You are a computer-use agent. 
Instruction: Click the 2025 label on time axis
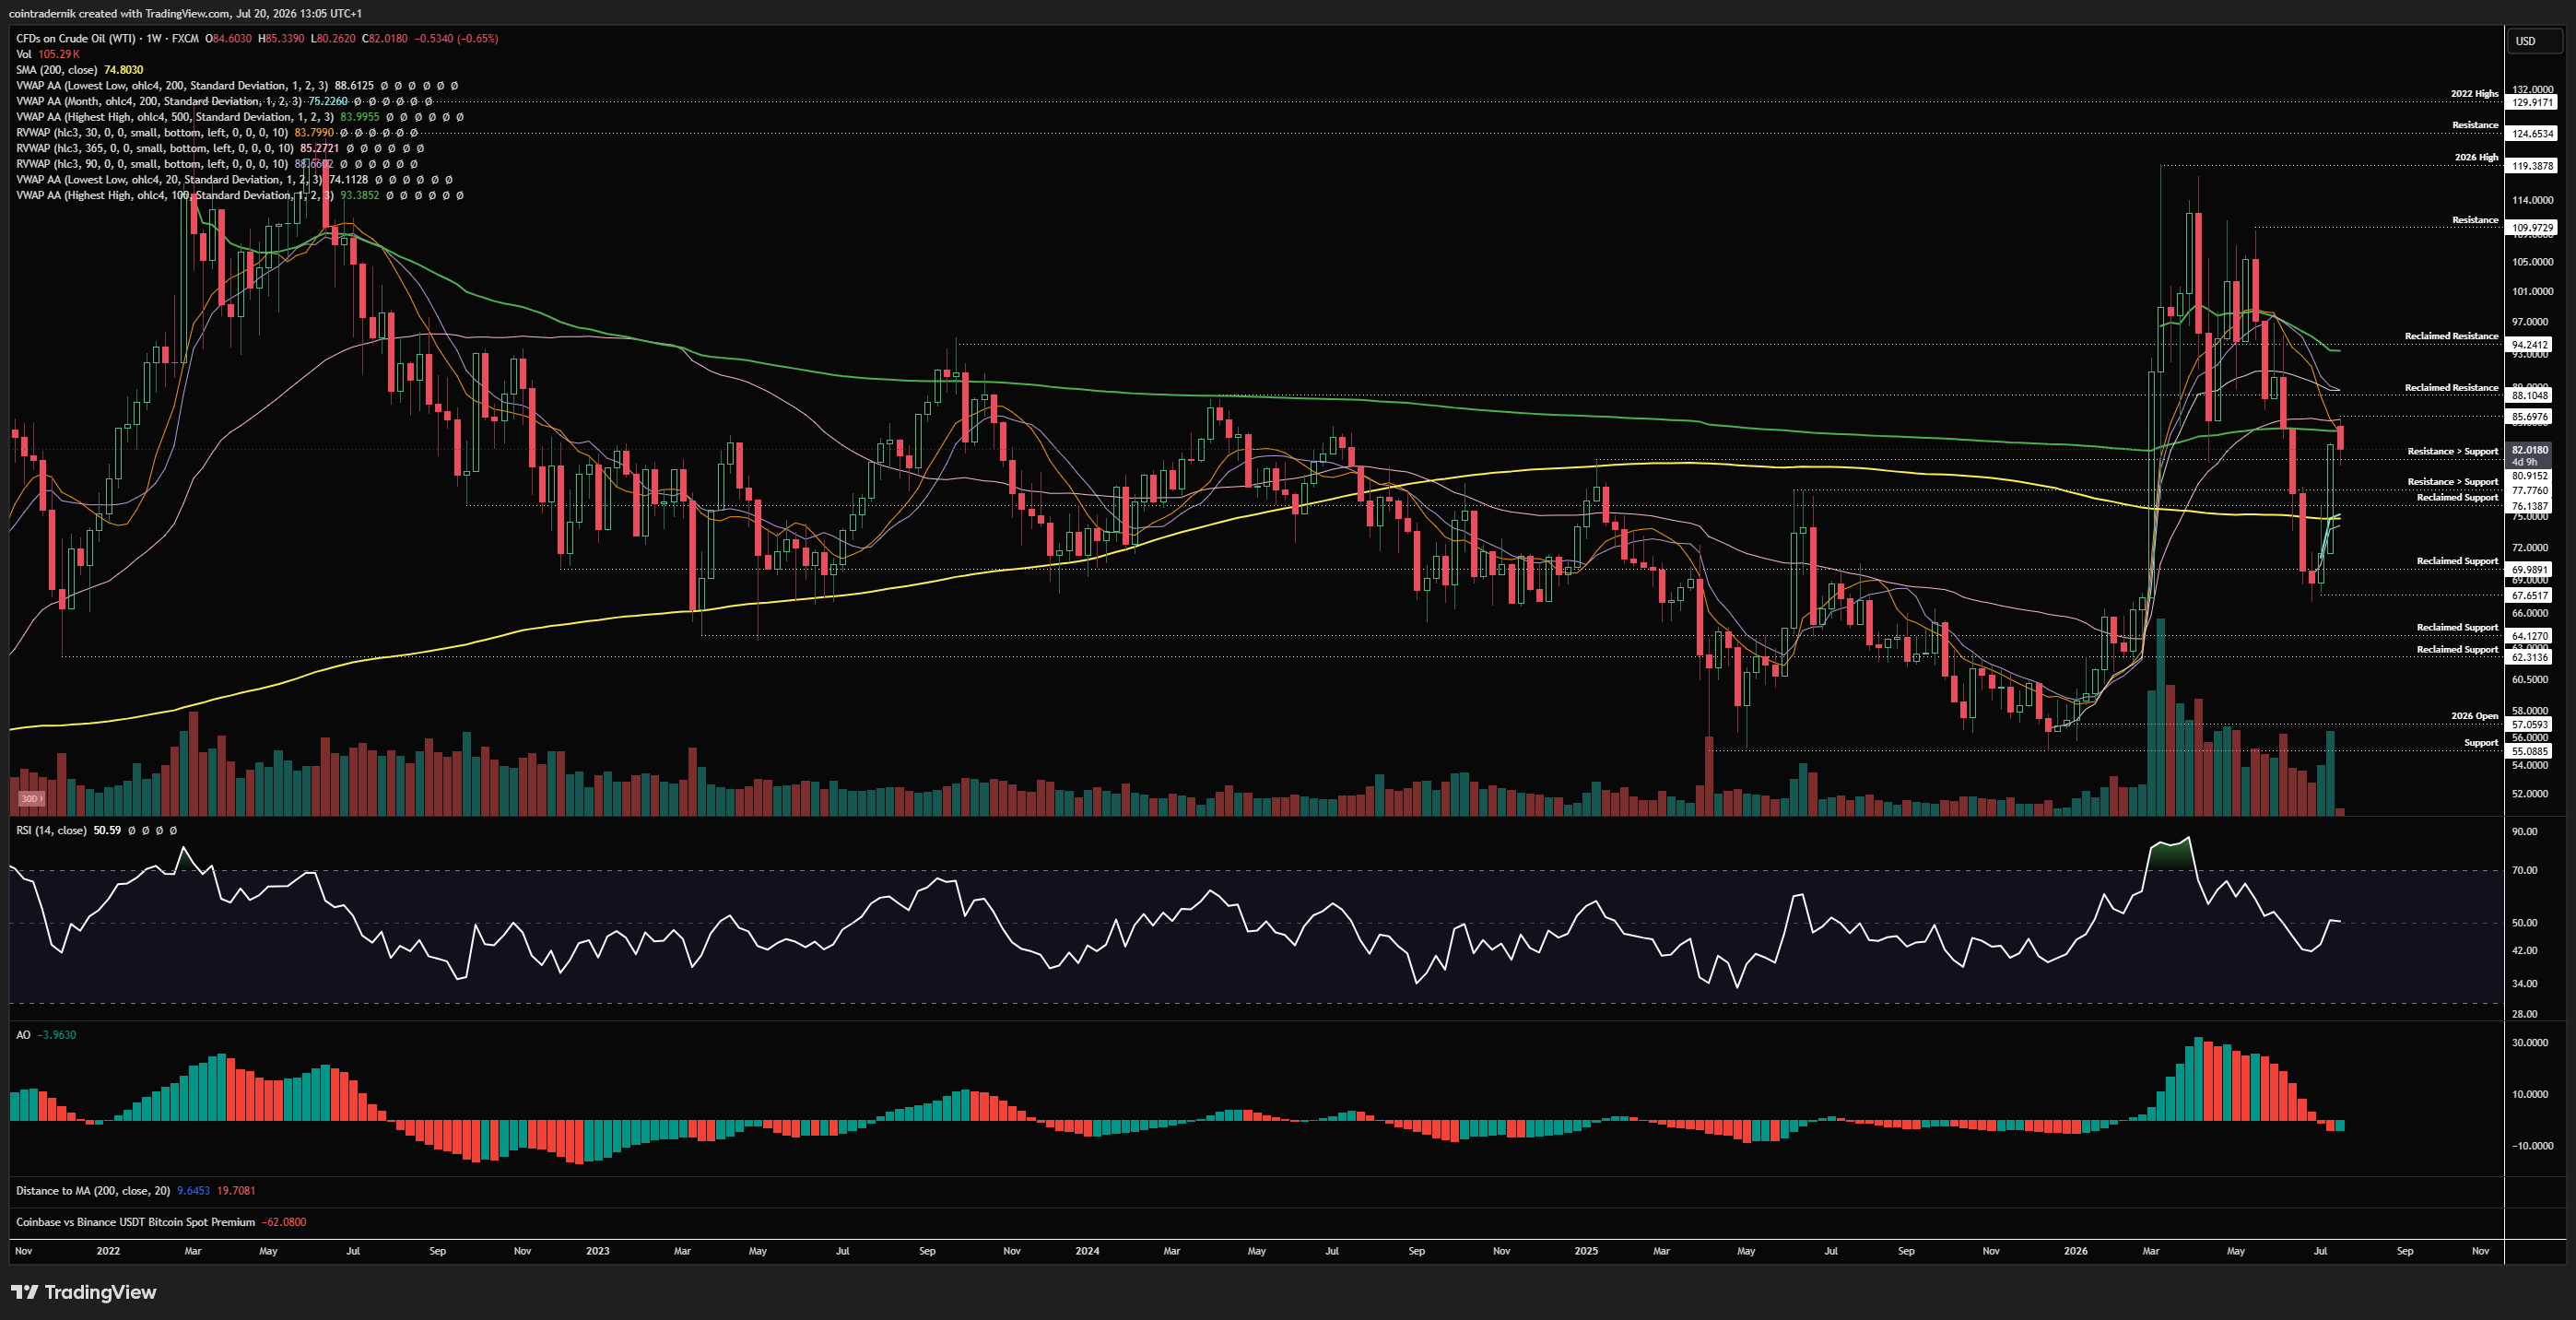[x=1586, y=1251]
